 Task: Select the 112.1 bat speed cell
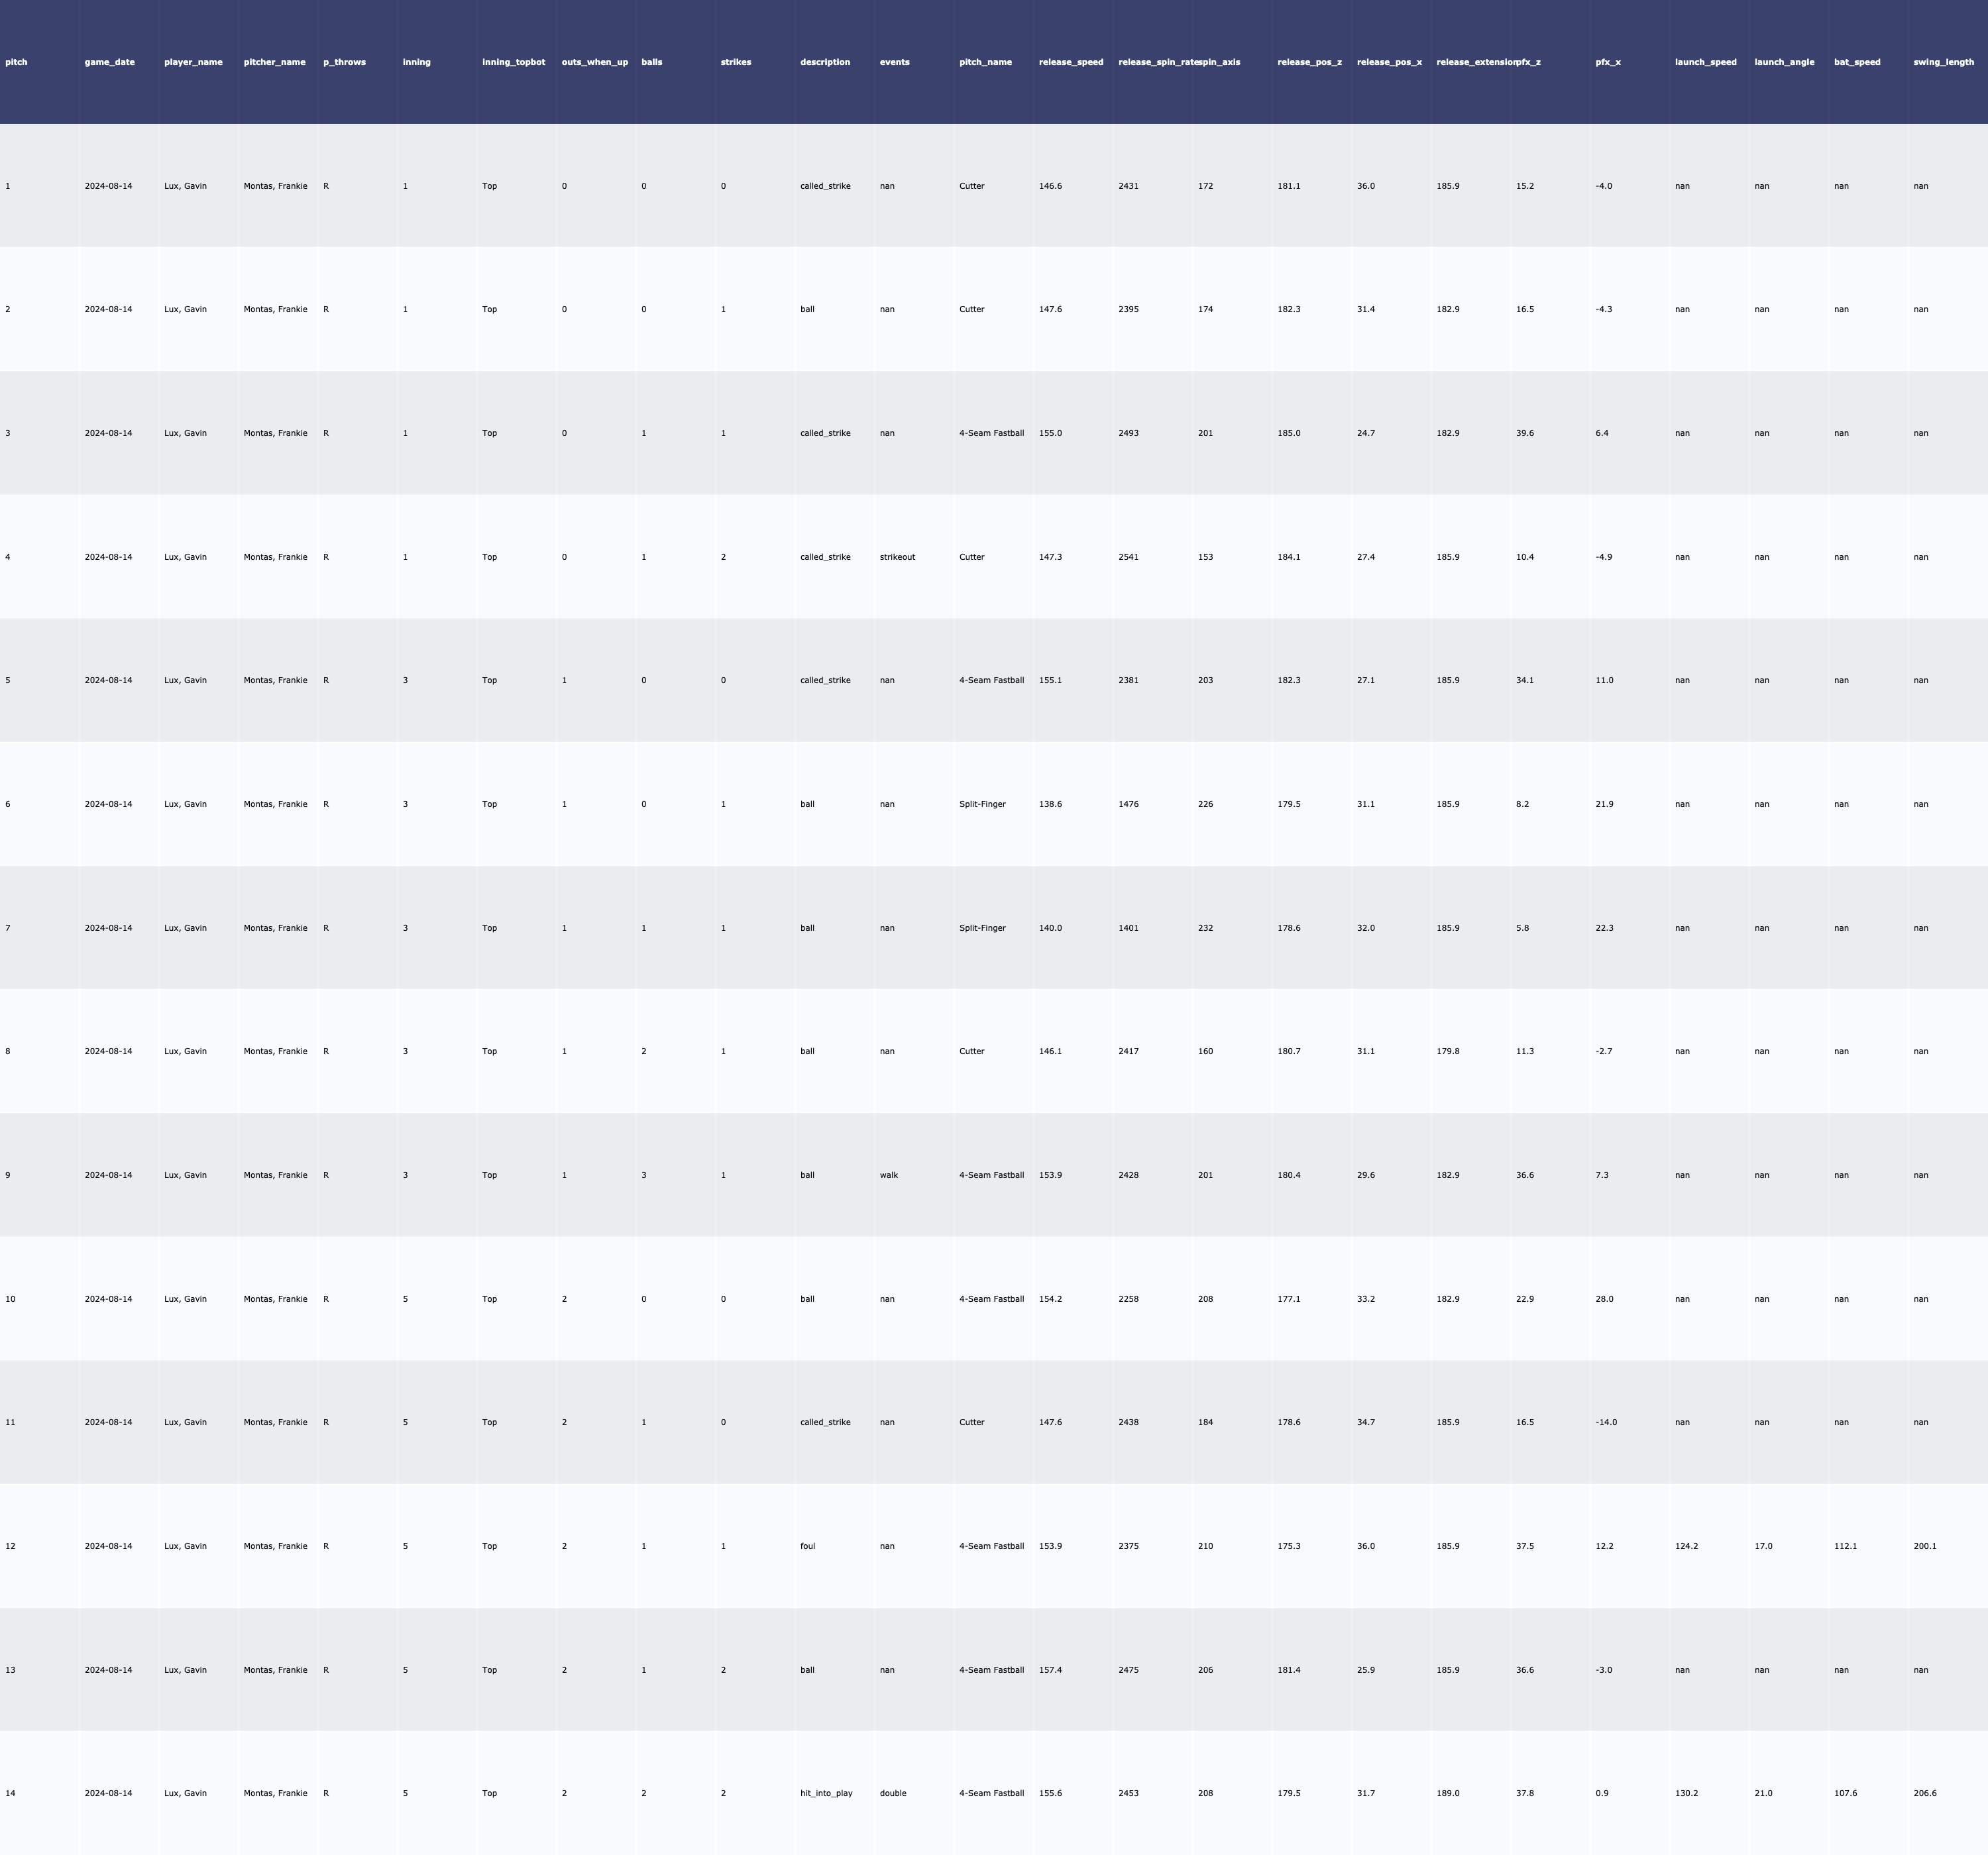pos(1845,1546)
